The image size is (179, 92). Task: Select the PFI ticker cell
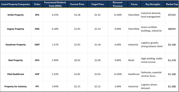(37, 87)
